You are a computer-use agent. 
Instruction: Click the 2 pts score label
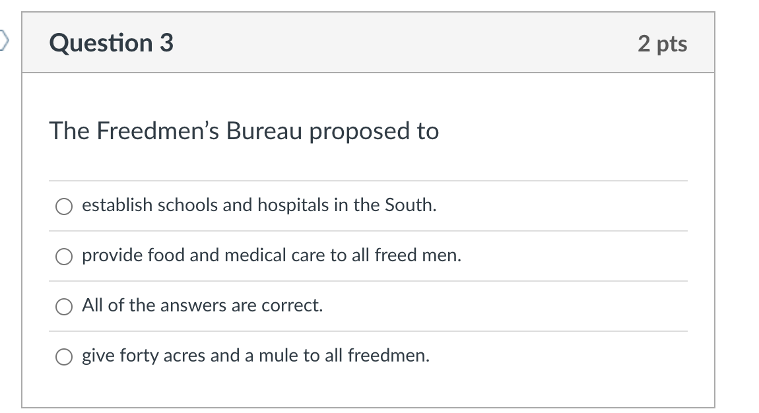pos(662,44)
